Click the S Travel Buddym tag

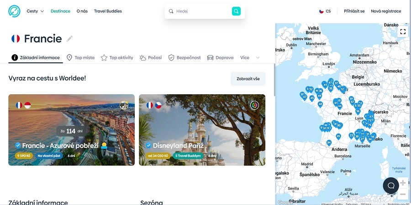(188, 156)
